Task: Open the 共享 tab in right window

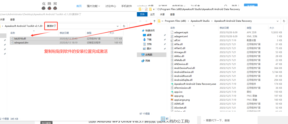Action: pos(162,14)
